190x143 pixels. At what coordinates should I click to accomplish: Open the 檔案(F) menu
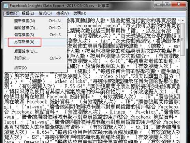pos(11,13)
